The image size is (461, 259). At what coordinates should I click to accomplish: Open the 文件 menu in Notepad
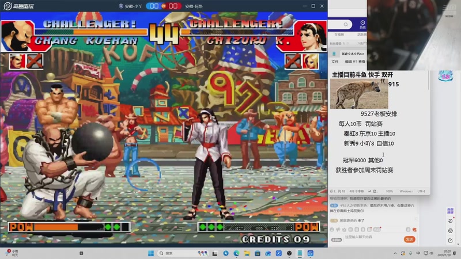(335, 62)
